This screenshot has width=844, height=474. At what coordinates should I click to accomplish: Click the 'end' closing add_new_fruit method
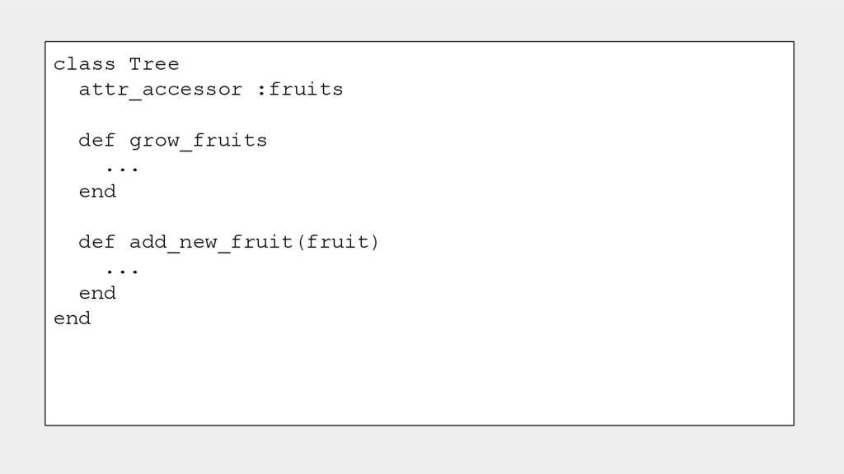coord(97,294)
